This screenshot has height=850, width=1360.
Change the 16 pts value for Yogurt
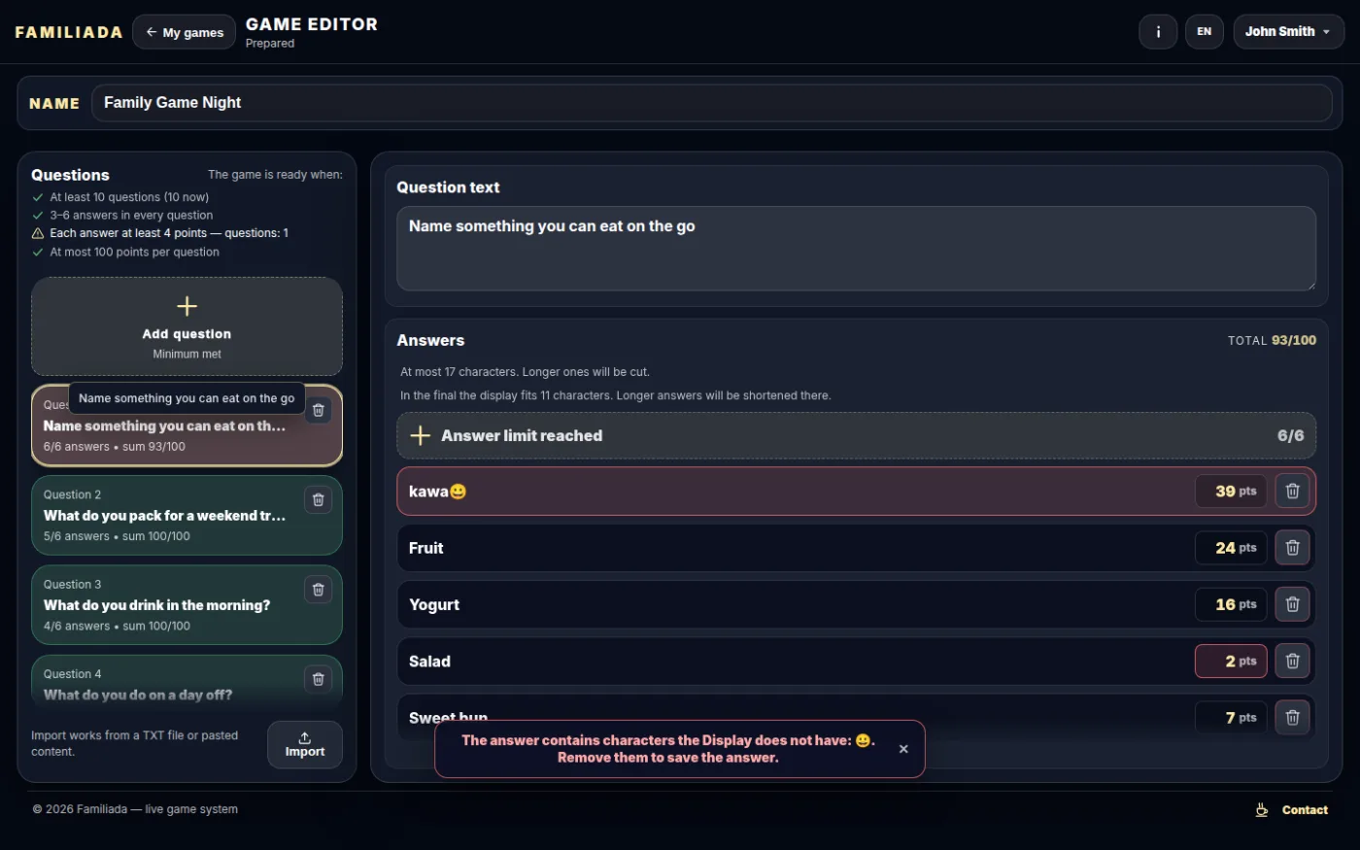(x=1231, y=604)
